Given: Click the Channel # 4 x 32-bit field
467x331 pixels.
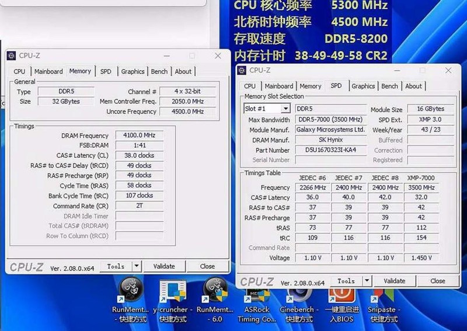Looking at the screenshot, I should coord(187,91).
